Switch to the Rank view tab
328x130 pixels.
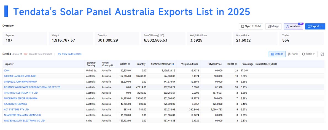[293, 54]
